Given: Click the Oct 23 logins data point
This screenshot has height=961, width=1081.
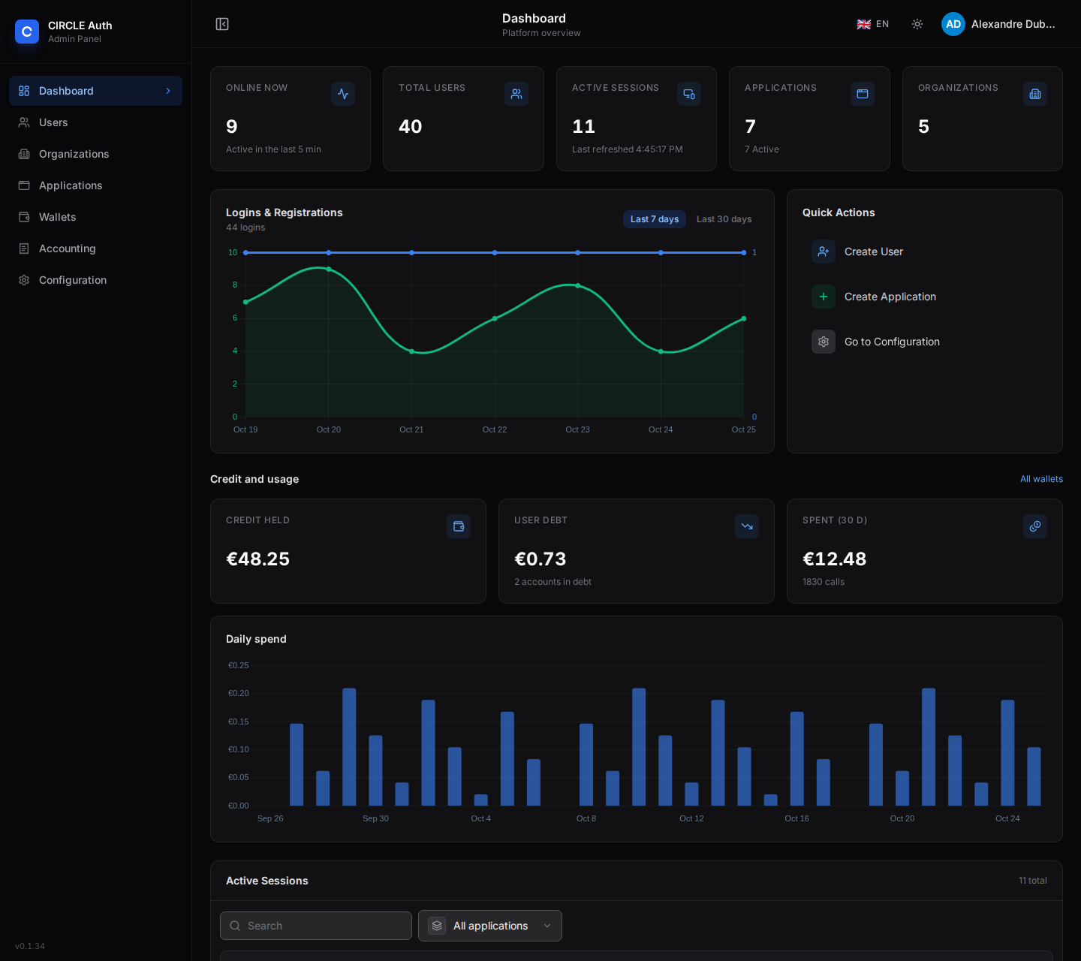Looking at the screenshot, I should tap(577, 285).
